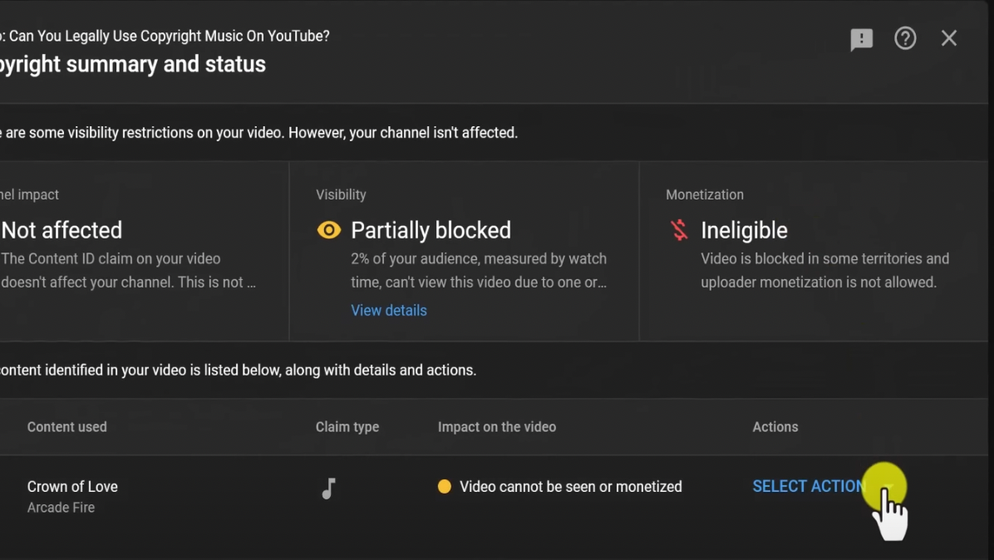The height and width of the screenshot is (560, 994).
Task: Close the copyright summary dialog
Action: tap(948, 39)
